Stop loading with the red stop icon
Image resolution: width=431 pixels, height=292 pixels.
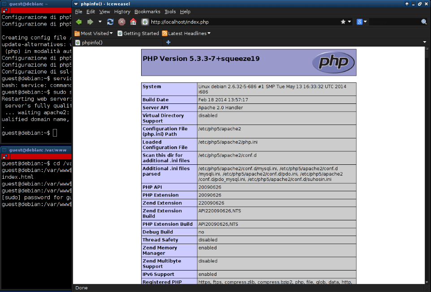click(x=122, y=21)
